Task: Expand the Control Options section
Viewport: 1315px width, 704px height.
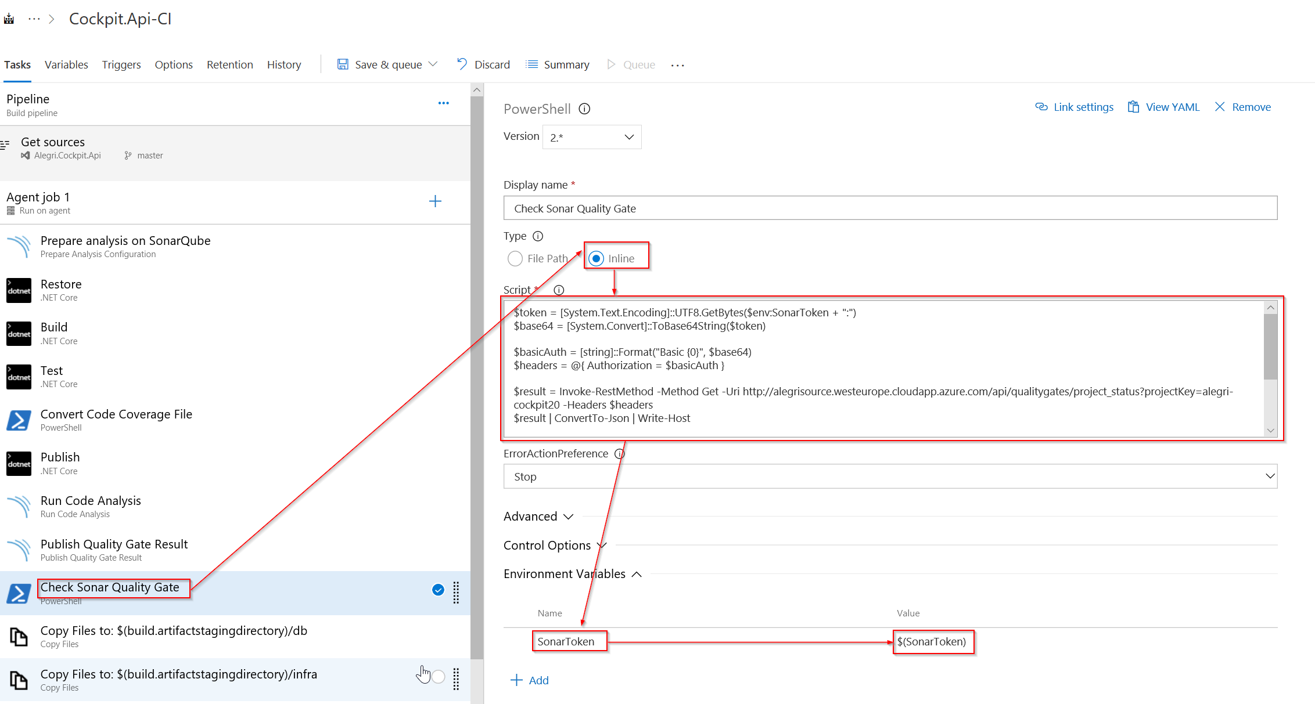Action: (x=555, y=546)
